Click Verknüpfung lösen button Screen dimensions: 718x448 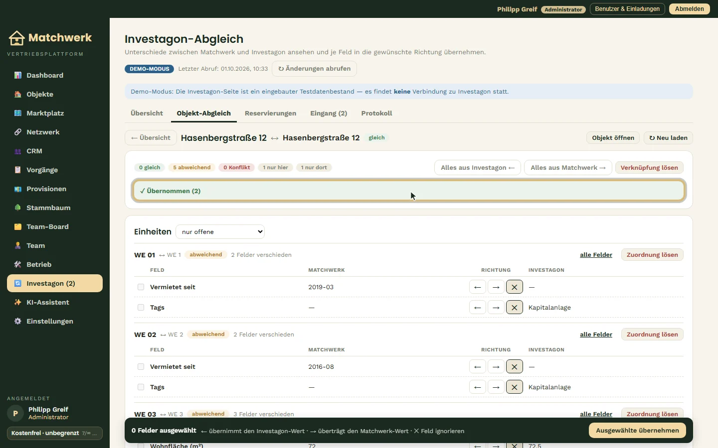pyautogui.click(x=649, y=168)
